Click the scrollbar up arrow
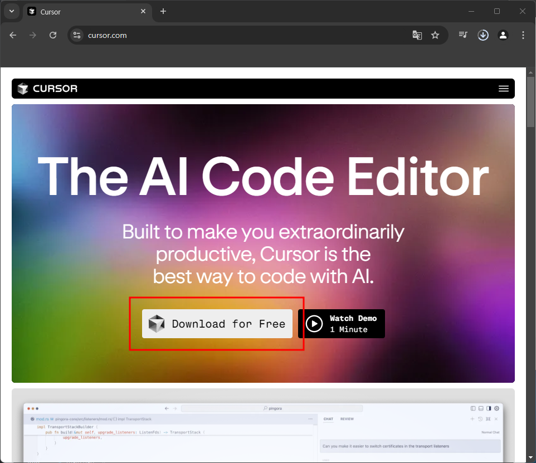This screenshot has width=536, height=463. point(530,72)
